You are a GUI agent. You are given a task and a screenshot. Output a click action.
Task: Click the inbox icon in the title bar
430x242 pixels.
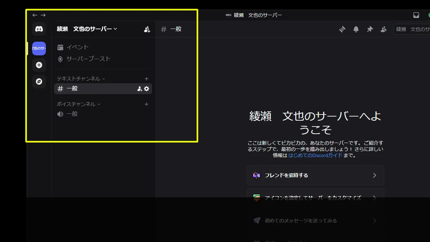[x=416, y=15]
